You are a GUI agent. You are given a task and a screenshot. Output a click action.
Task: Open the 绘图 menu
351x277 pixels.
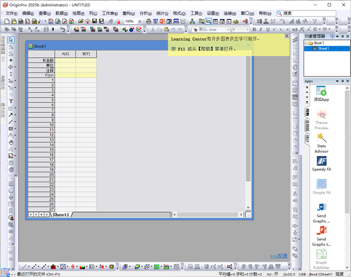(x=77, y=13)
